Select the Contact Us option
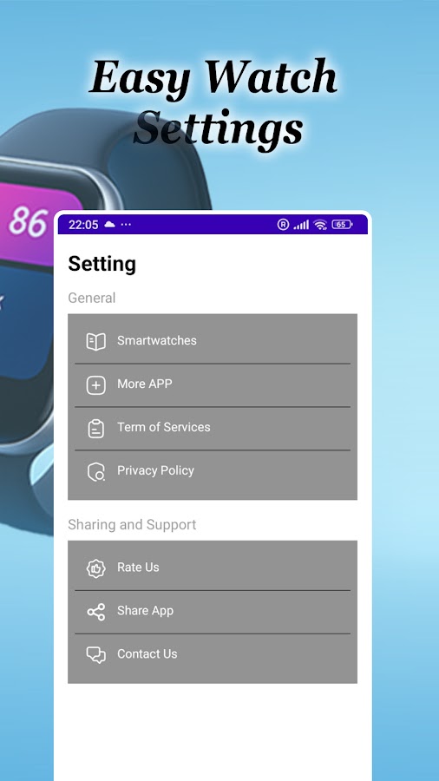Screen dimensions: 439x781 pos(213,655)
